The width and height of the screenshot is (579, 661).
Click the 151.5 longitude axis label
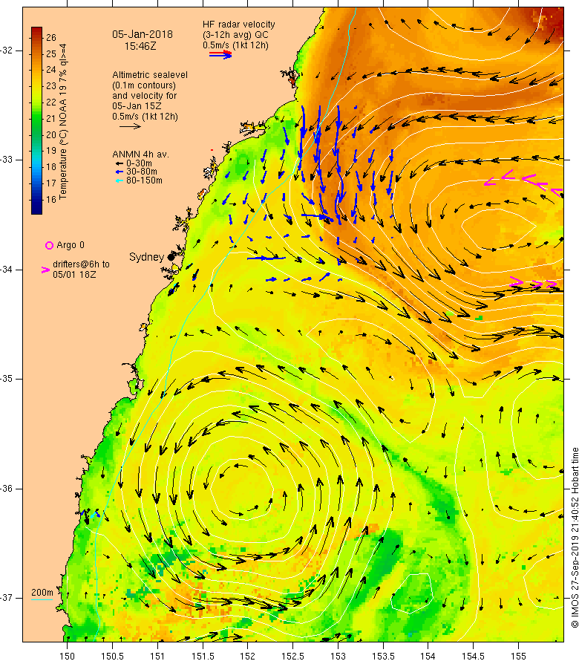click(203, 656)
